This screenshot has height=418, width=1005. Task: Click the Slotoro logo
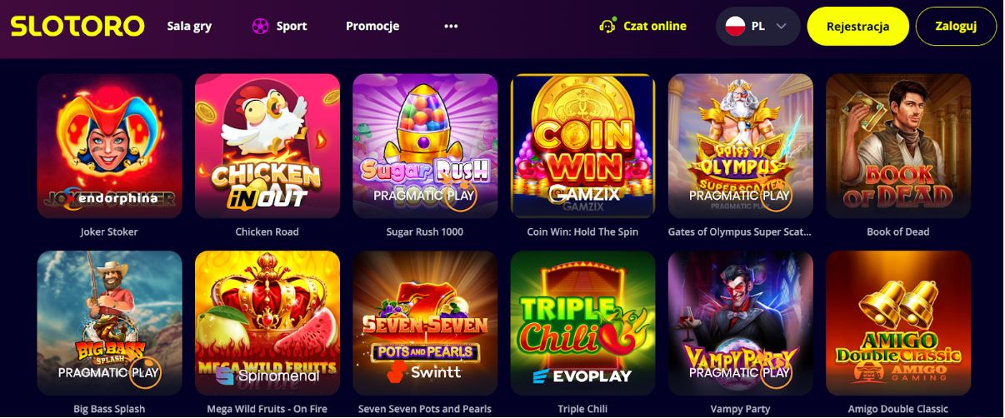[x=77, y=26]
